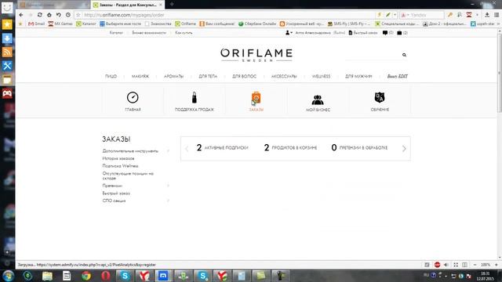Open the Лицо menu category
This screenshot has width=502, height=282.
(x=111, y=77)
